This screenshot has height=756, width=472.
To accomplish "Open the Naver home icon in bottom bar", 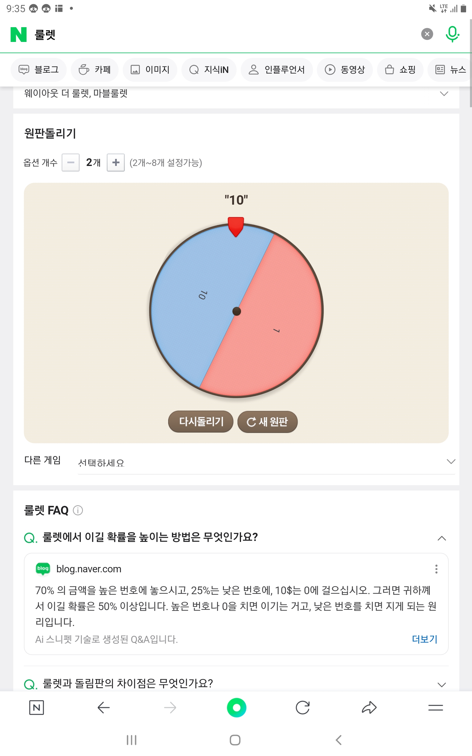I will [36, 708].
